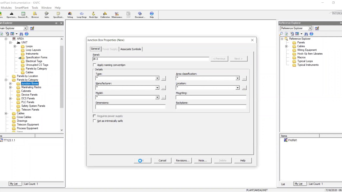Screen dimensions: 342x192
Task: Open the Hook-Ups module
Action: pyautogui.click(x=93, y=15)
